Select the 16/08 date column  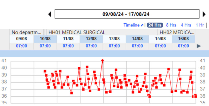[183, 39]
